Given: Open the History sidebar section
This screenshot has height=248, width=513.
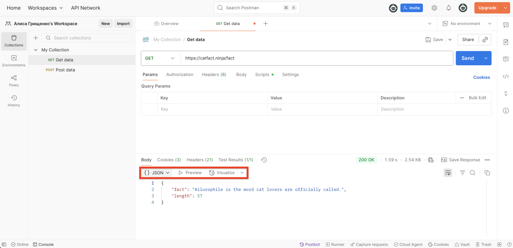Looking at the screenshot, I should pyautogui.click(x=14, y=101).
